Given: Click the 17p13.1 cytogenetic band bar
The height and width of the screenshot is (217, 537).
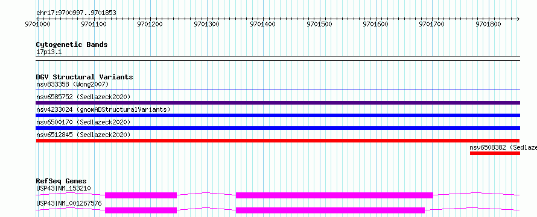Looking at the screenshot, I should pos(278,58).
